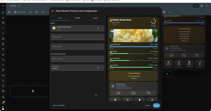Close the card configuration dialog
This screenshot has height=111, width=211.
click(x=53, y=11)
